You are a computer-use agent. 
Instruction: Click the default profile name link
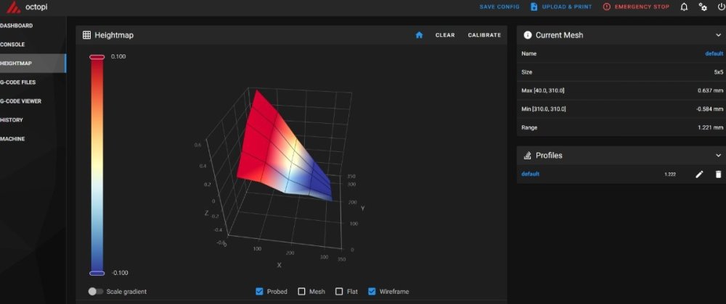pyautogui.click(x=530, y=174)
